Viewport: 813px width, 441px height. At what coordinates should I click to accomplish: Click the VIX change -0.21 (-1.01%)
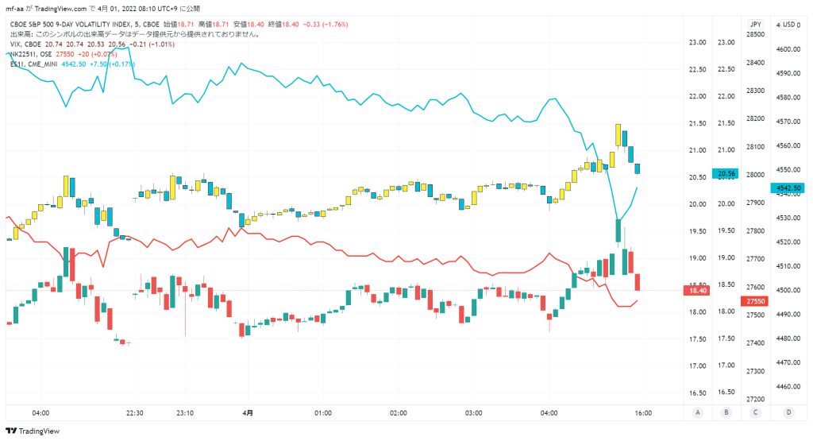[152, 44]
